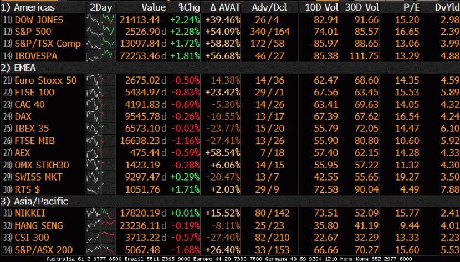This screenshot has width=460, height=262.
Task: Sort by the Δ AVAT column header
Action: (x=225, y=7)
